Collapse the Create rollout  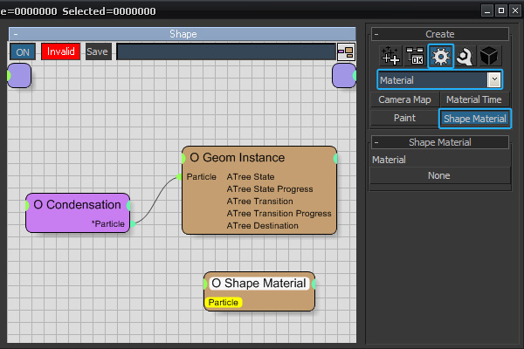pos(376,34)
